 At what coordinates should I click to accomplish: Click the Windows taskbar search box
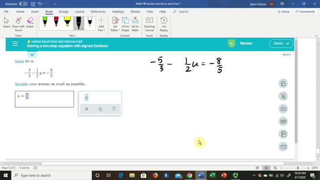[51, 175]
